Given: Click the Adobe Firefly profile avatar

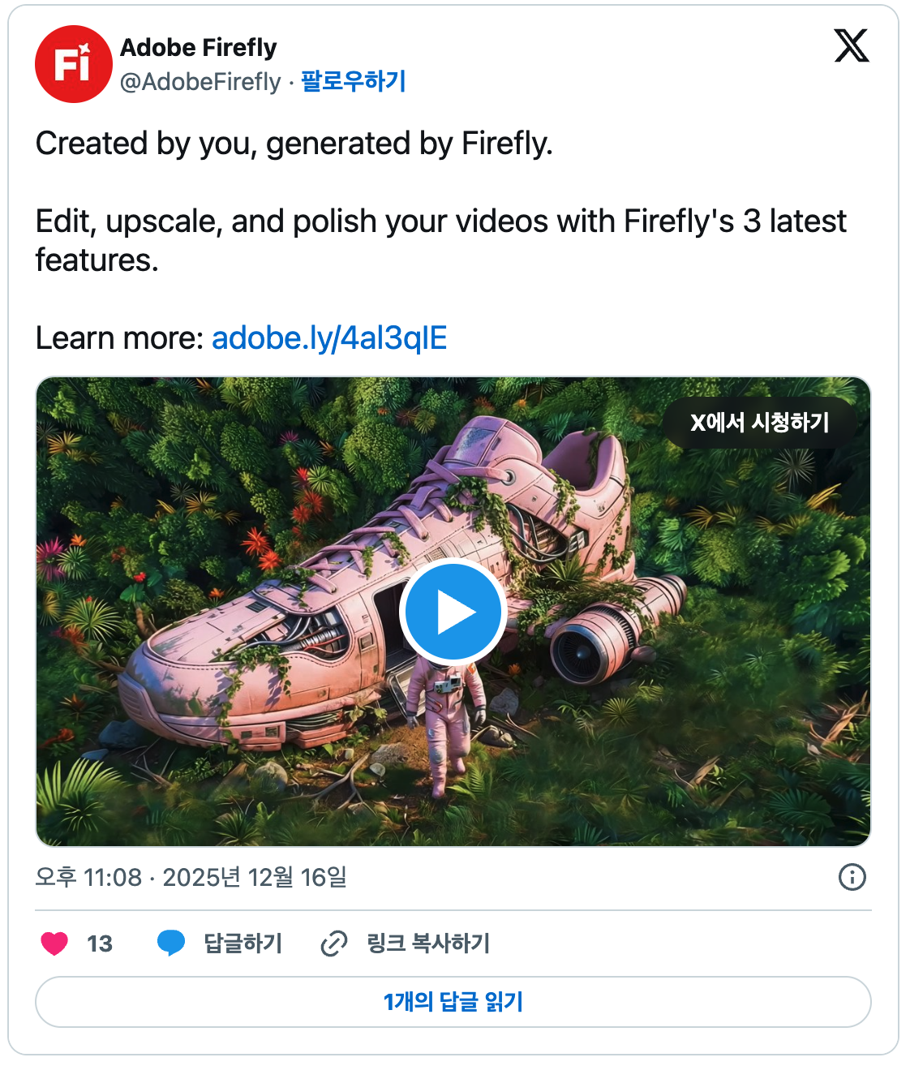Looking at the screenshot, I should coord(73,64).
